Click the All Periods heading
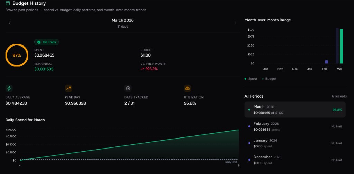This screenshot has width=354, height=174. (x=254, y=96)
